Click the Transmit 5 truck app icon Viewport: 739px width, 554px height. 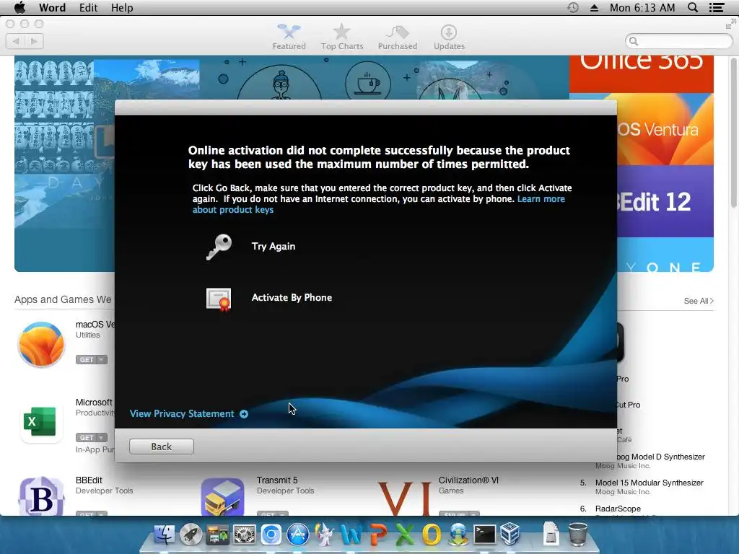tap(222, 496)
